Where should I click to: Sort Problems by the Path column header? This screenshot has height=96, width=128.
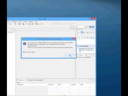[64, 85]
